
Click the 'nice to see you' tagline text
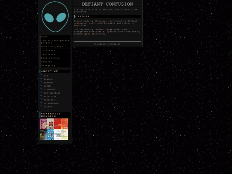click(x=106, y=11)
